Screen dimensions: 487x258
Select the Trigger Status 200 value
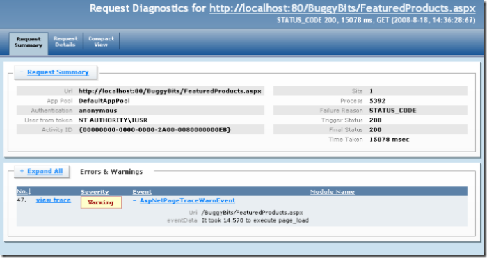[376, 120]
